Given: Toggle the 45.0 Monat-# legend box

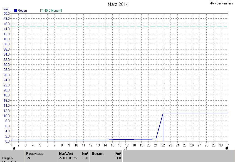Looking at the screenshot, I should pyautogui.click(x=42, y=11).
